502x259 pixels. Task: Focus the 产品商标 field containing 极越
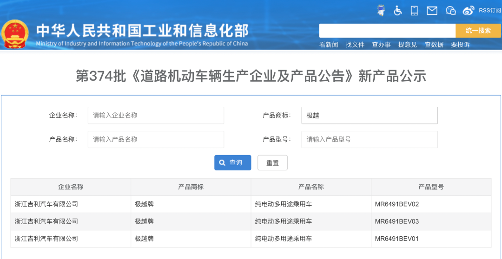370,116
